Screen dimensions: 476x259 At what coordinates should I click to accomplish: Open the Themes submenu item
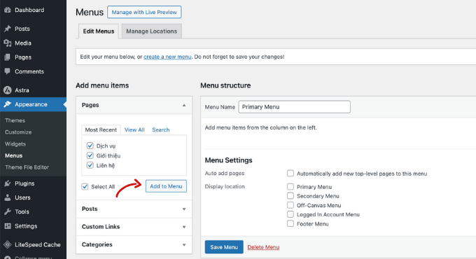[x=15, y=120]
